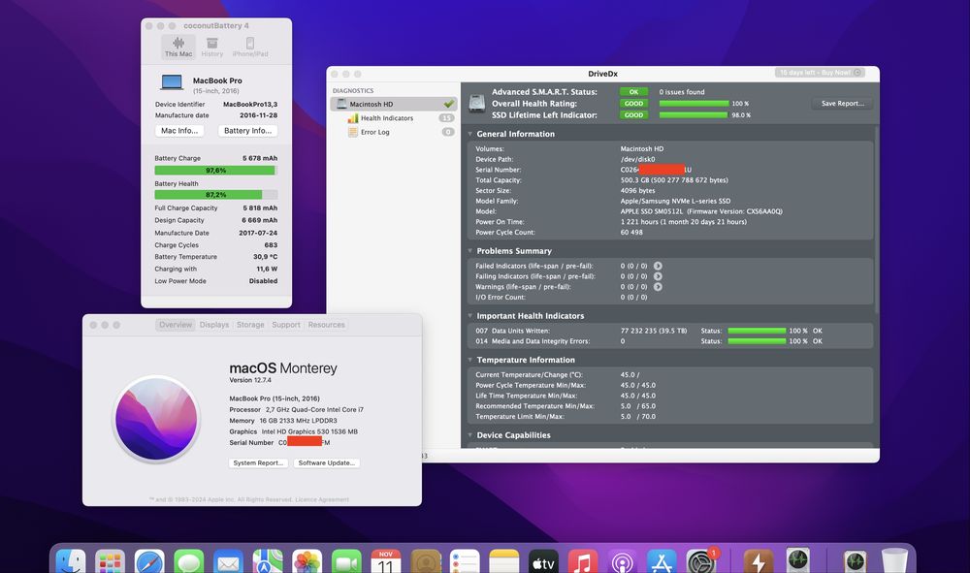Click the OK badge for Advanced S.M.A.R.T. Status
Viewport: 970px width, 573px height.
coord(633,92)
